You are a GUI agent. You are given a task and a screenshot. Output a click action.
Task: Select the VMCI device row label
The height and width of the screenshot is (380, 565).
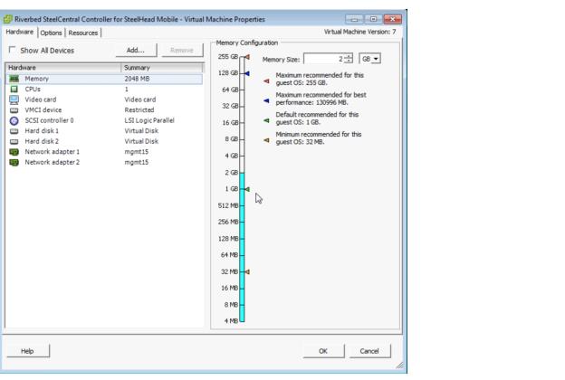tap(43, 109)
